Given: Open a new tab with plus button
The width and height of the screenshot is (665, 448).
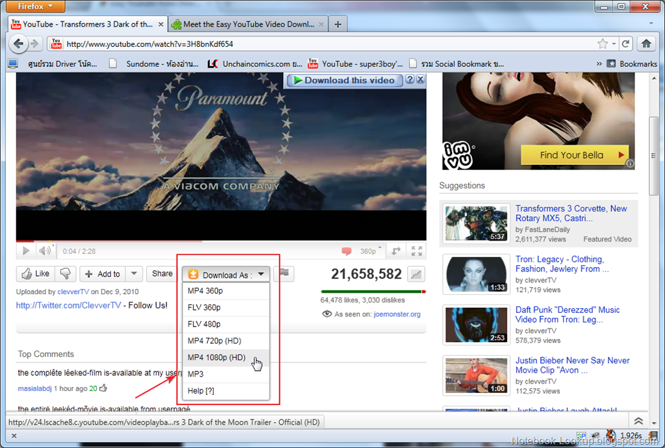Looking at the screenshot, I should (x=338, y=24).
